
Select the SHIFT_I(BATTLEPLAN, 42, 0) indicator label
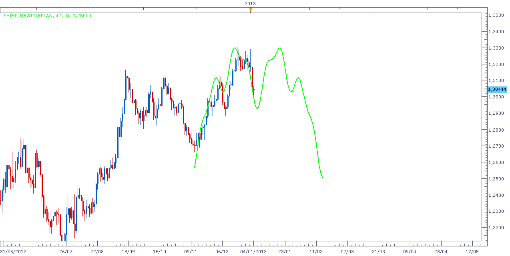click(48, 16)
